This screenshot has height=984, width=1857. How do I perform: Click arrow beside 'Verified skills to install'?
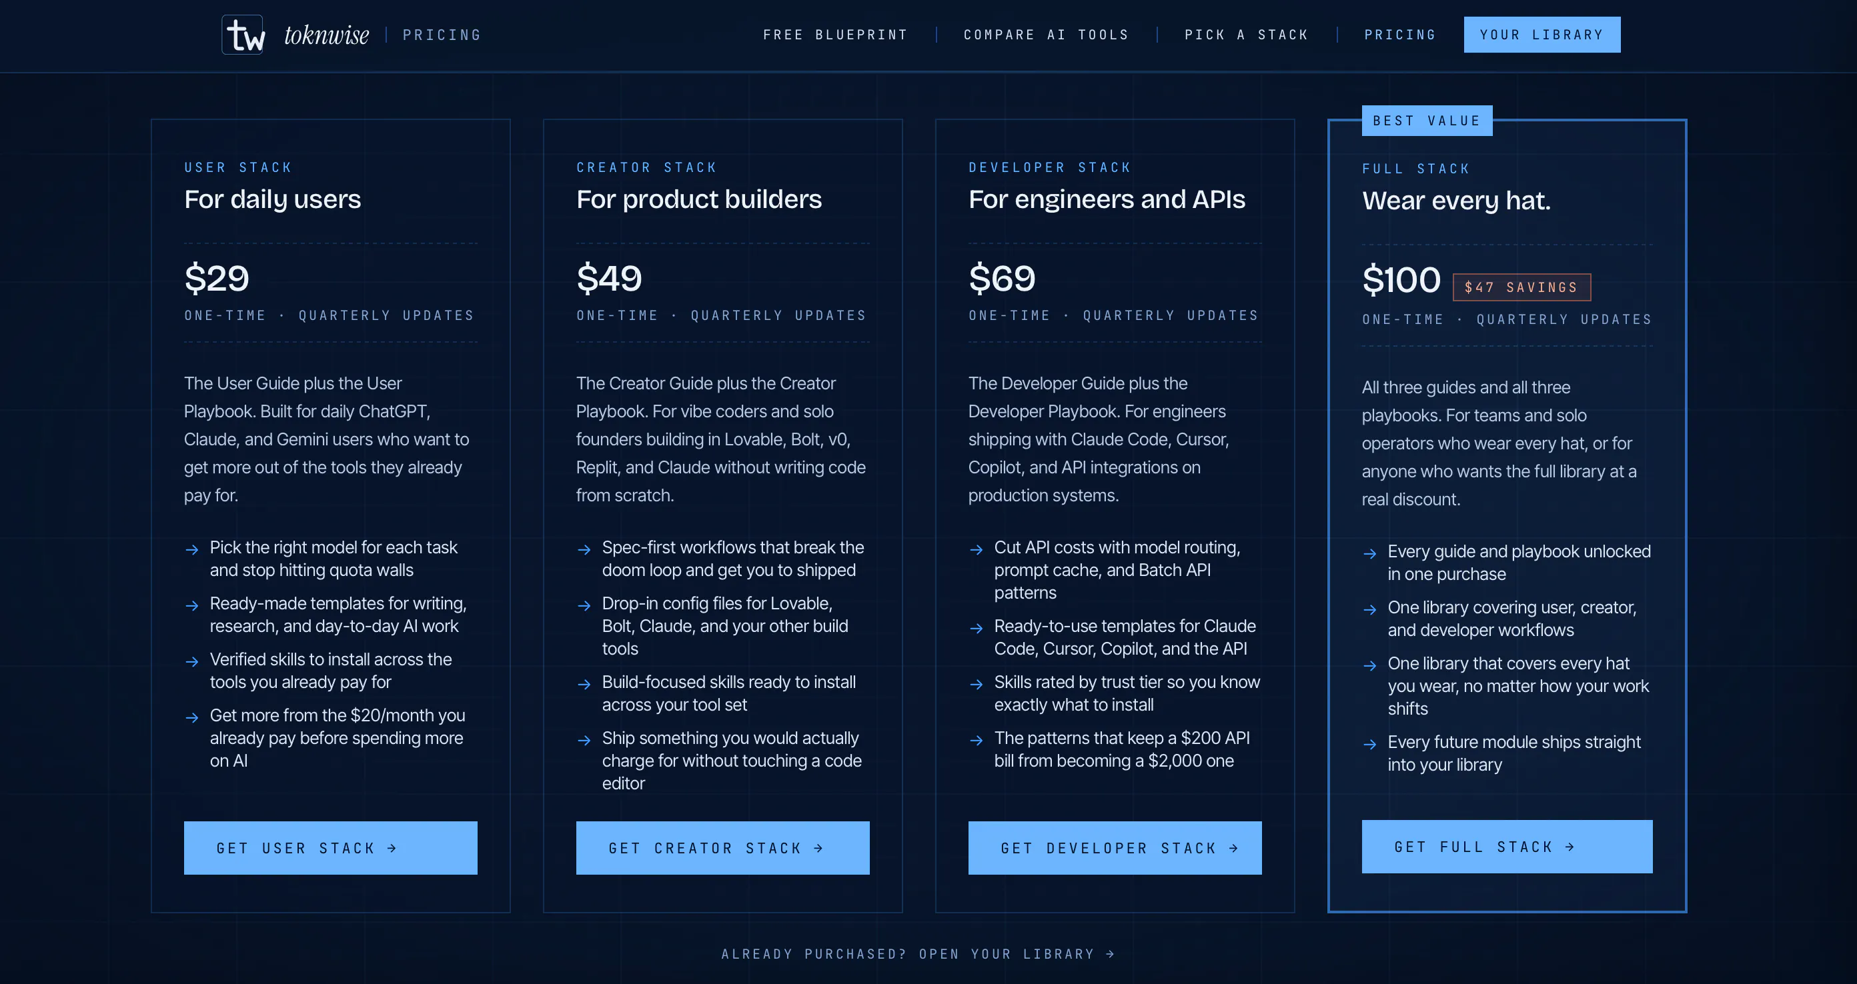[x=191, y=661]
